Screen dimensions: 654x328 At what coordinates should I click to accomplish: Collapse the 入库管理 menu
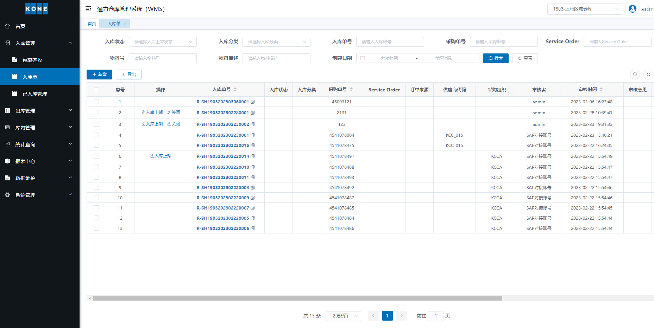40,43
